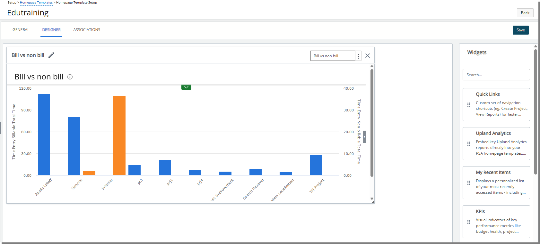Image resolution: width=540 pixels, height=244 pixels.
Task: Collapse the chart side panel arrow
Action: pyautogui.click(x=364, y=137)
